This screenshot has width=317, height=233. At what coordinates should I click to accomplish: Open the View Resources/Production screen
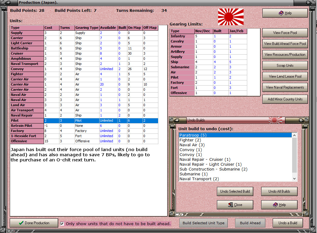pos(285,55)
